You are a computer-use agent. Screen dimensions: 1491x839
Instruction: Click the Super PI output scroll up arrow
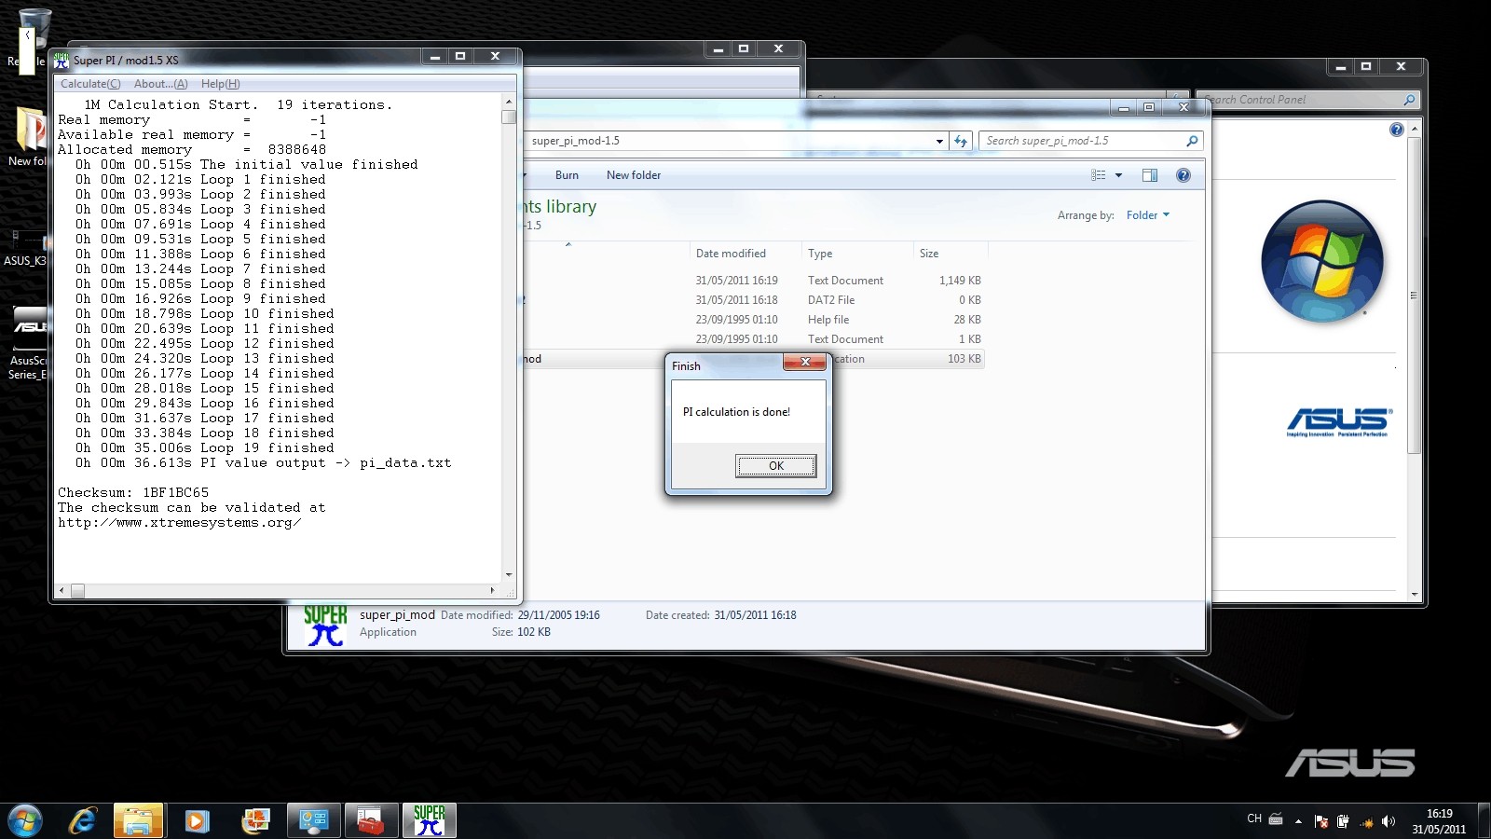(x=509, y=102)
